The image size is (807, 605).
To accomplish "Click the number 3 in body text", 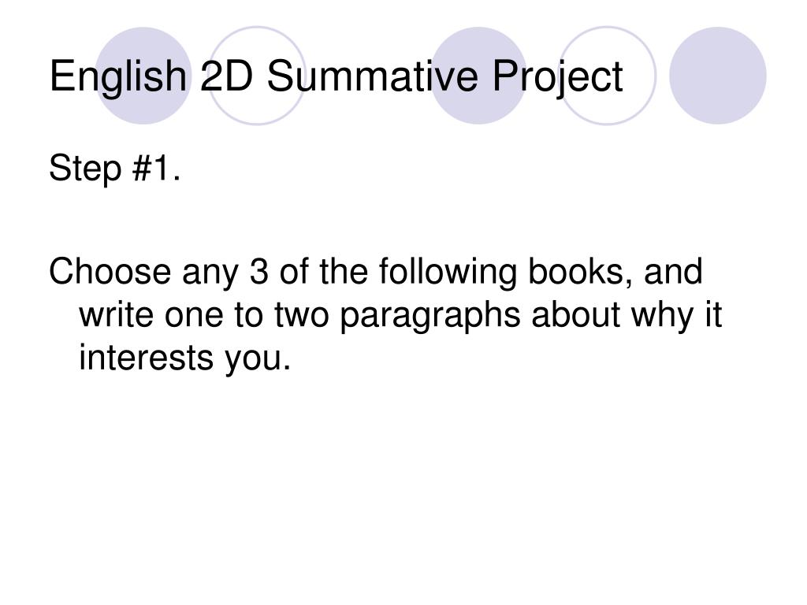I will click(x=258, y=271).
